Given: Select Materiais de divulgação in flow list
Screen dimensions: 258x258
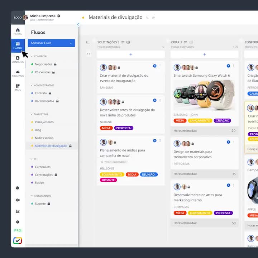Looking at the screenshot, I should point(51,146).
